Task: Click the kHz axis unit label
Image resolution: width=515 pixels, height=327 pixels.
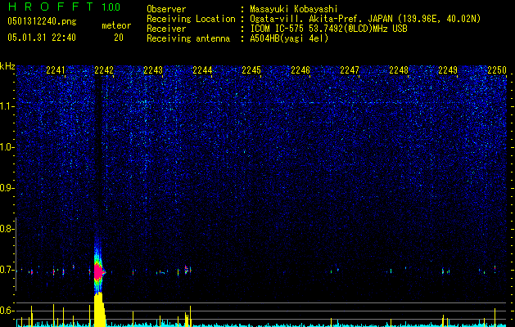Action: click(x=7, y=66)
